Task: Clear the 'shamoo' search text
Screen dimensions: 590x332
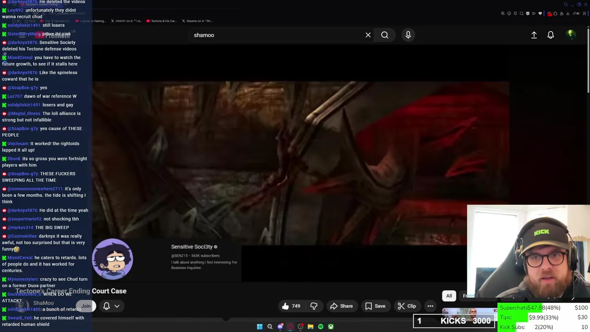Action: pyautogui.click(x=368, y=35)
